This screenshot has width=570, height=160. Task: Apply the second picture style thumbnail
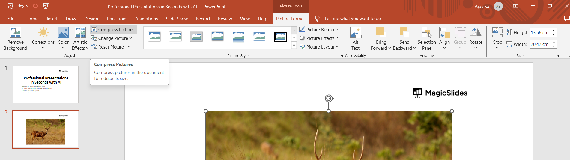point(175,37)
